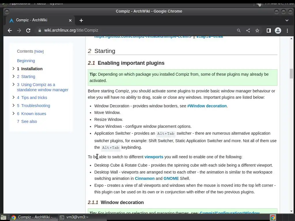This screenshot has height=221, width=295.
Task: Open the Chrome three-dot menu
Action: 287,31
